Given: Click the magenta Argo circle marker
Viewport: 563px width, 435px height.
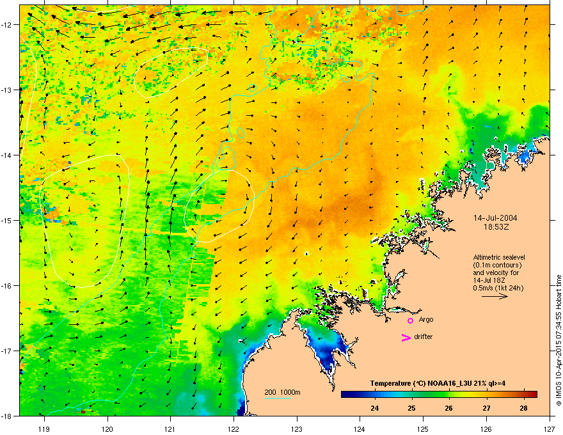Looking at the screenshot, I should pos(410,320).
